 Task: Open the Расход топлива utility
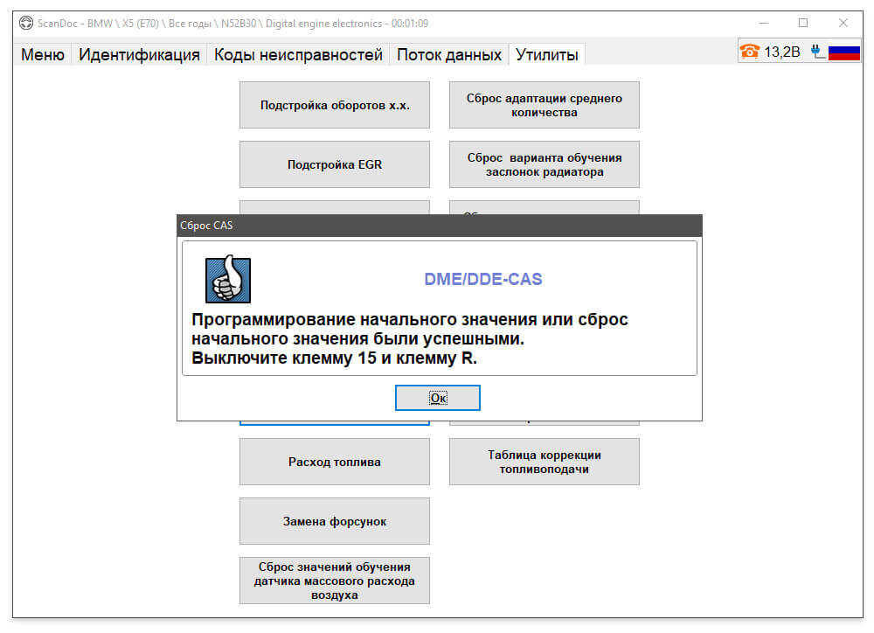[335, 462]
